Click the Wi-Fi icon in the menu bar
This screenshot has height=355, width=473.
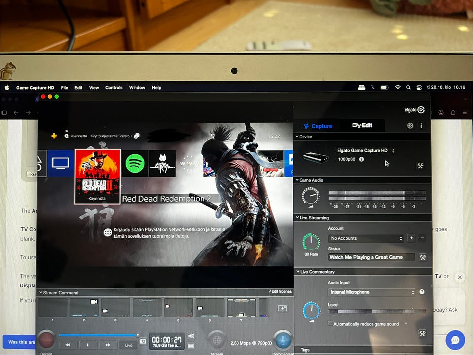[x=398, y=87]
